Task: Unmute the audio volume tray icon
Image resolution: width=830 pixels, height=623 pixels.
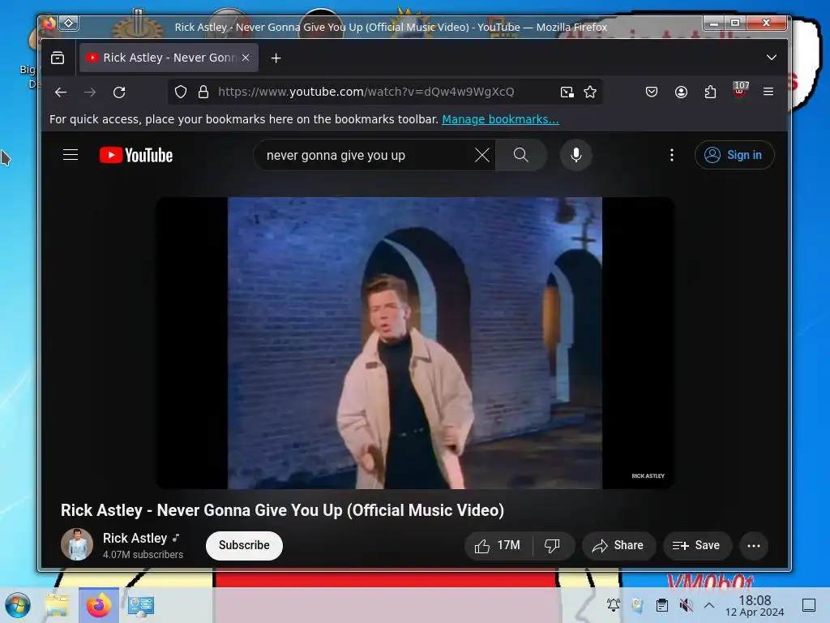Action: coord(686,605)
